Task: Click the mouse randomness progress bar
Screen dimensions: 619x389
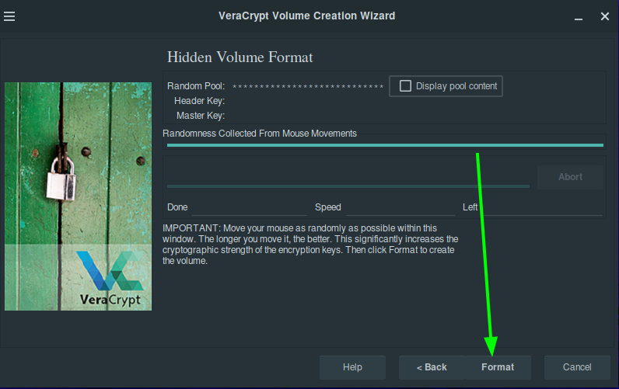Action: coord(385,145)
